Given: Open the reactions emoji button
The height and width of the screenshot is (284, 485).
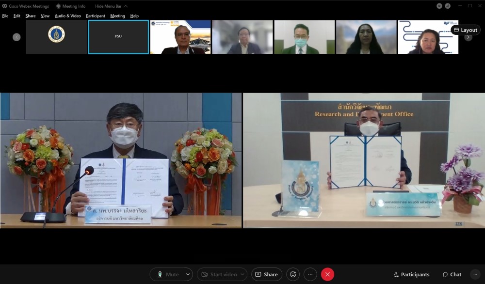Looking at the screenshot, I should [292, 274].
